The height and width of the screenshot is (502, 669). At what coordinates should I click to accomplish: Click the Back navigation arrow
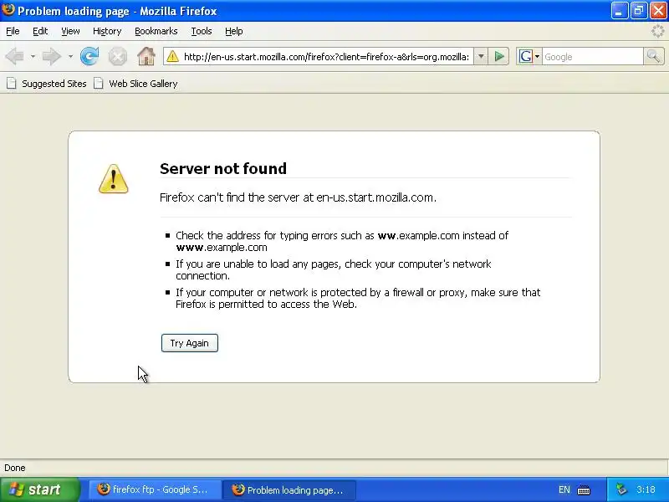(14, 56)
